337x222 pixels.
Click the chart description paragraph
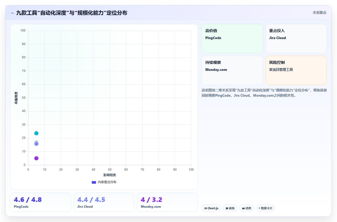point(264,93)
